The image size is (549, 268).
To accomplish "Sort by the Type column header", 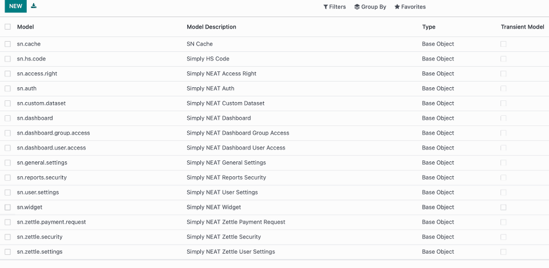I will click(x=429, y=27).
